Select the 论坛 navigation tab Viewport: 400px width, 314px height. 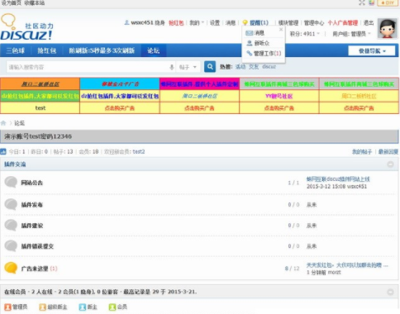click(x=154, y=50)
